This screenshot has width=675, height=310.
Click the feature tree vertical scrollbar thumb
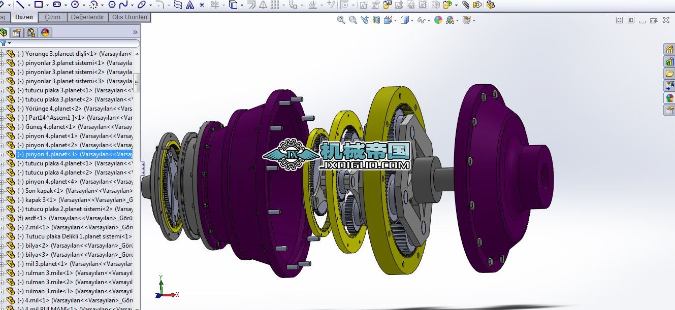(137, 82)
